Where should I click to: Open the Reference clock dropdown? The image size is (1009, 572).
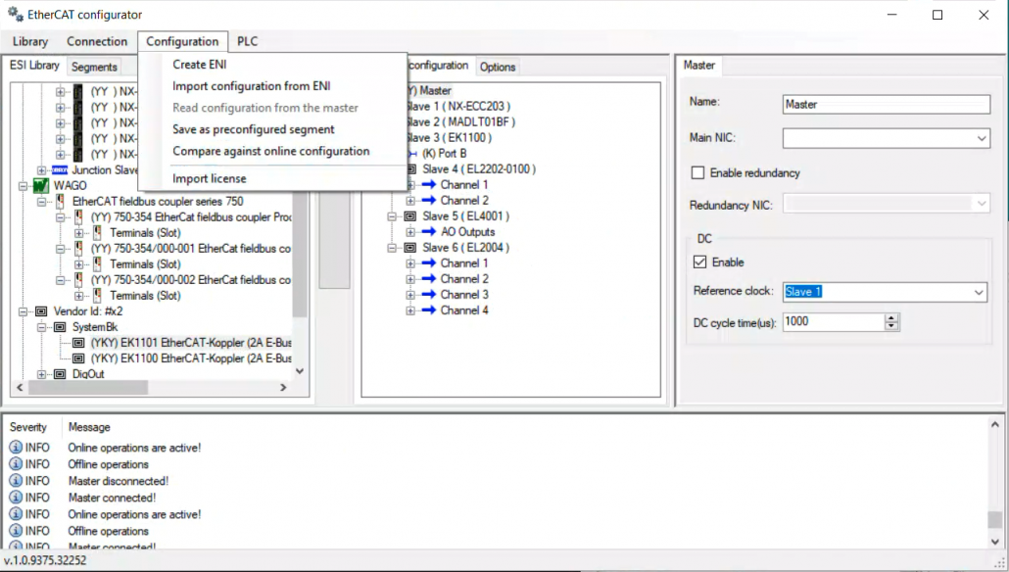pyautogui.click(x=979, y=292)
